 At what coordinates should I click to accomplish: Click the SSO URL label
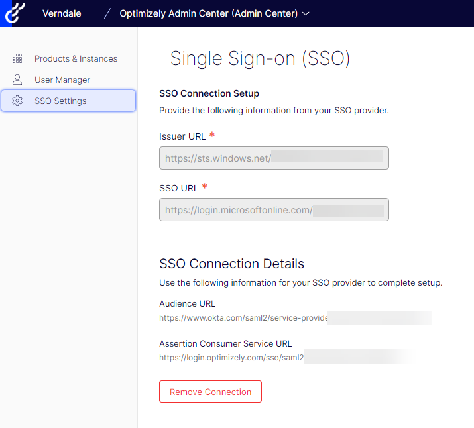pyautogui.click(x=178, y=188)
